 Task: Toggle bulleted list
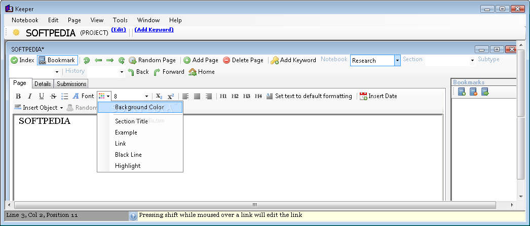point(64,97)
